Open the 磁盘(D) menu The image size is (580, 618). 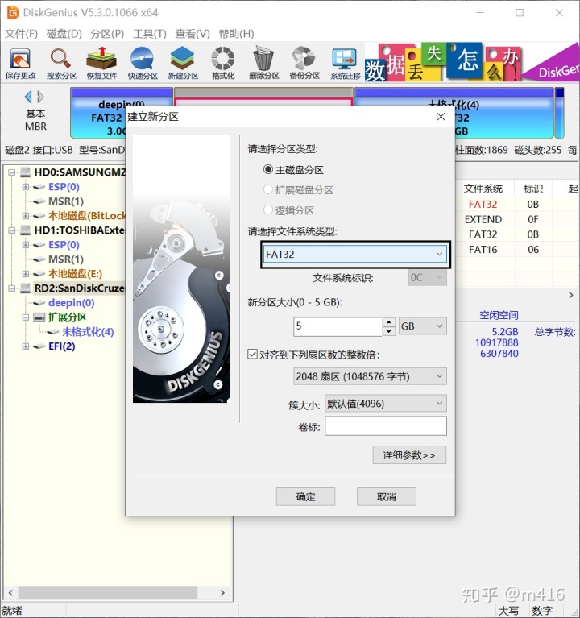click(x=64, y=34)
